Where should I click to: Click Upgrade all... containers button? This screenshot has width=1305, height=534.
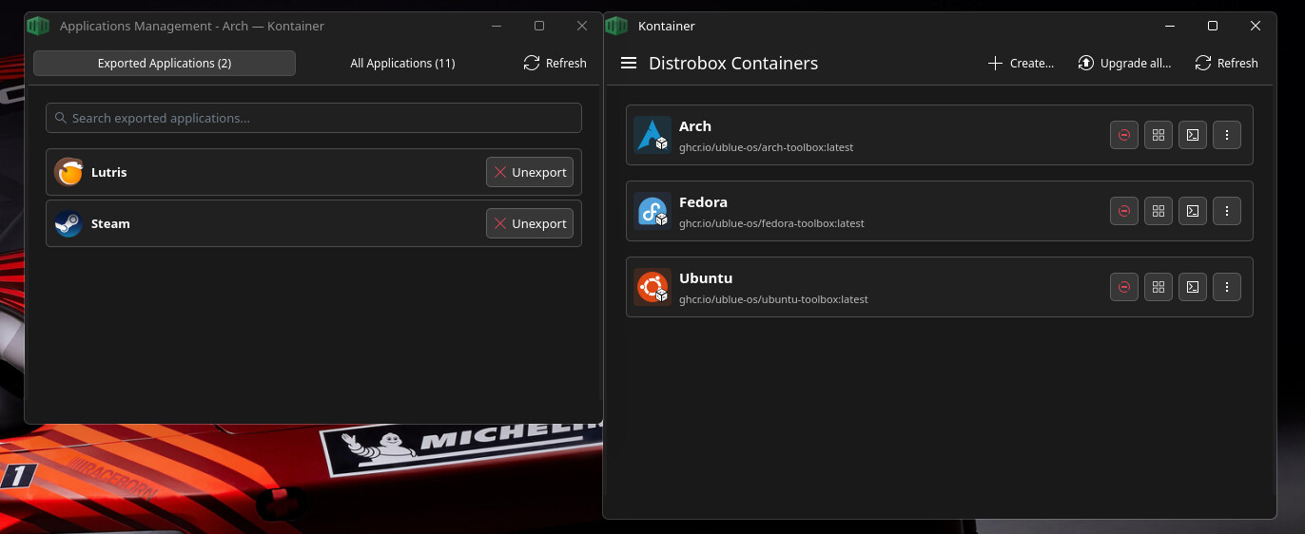point(1124,64)
